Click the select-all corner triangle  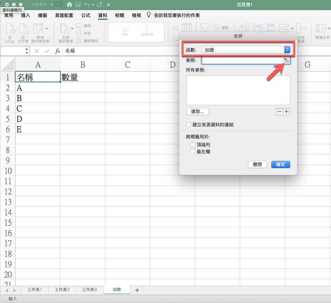[x=8, y=64]
